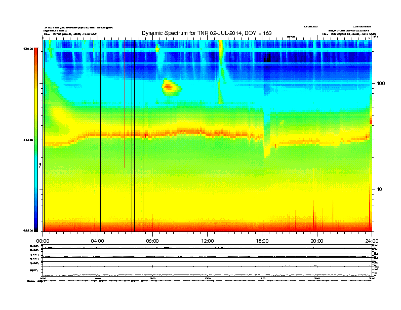Click the "-142.50" color scale label
401x310 pixels.
[28, 140]
